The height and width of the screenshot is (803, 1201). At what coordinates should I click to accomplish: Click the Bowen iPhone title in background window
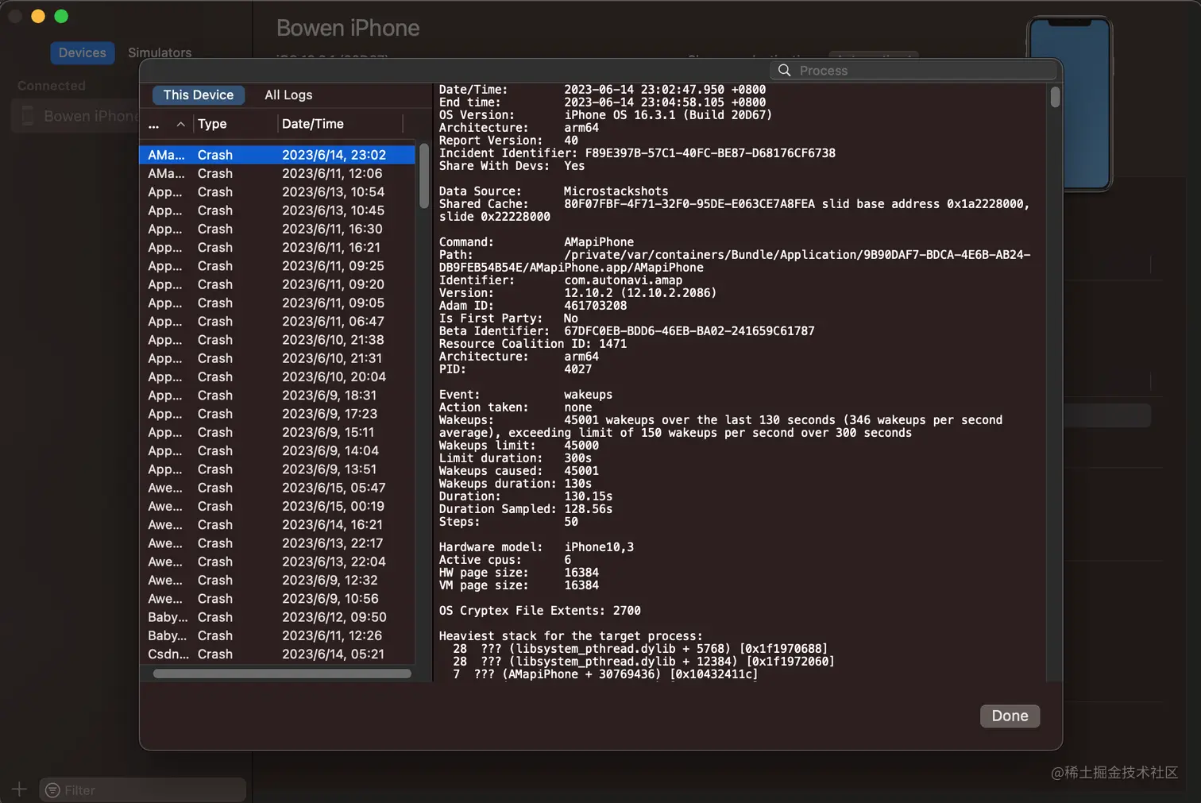[348, 28]
